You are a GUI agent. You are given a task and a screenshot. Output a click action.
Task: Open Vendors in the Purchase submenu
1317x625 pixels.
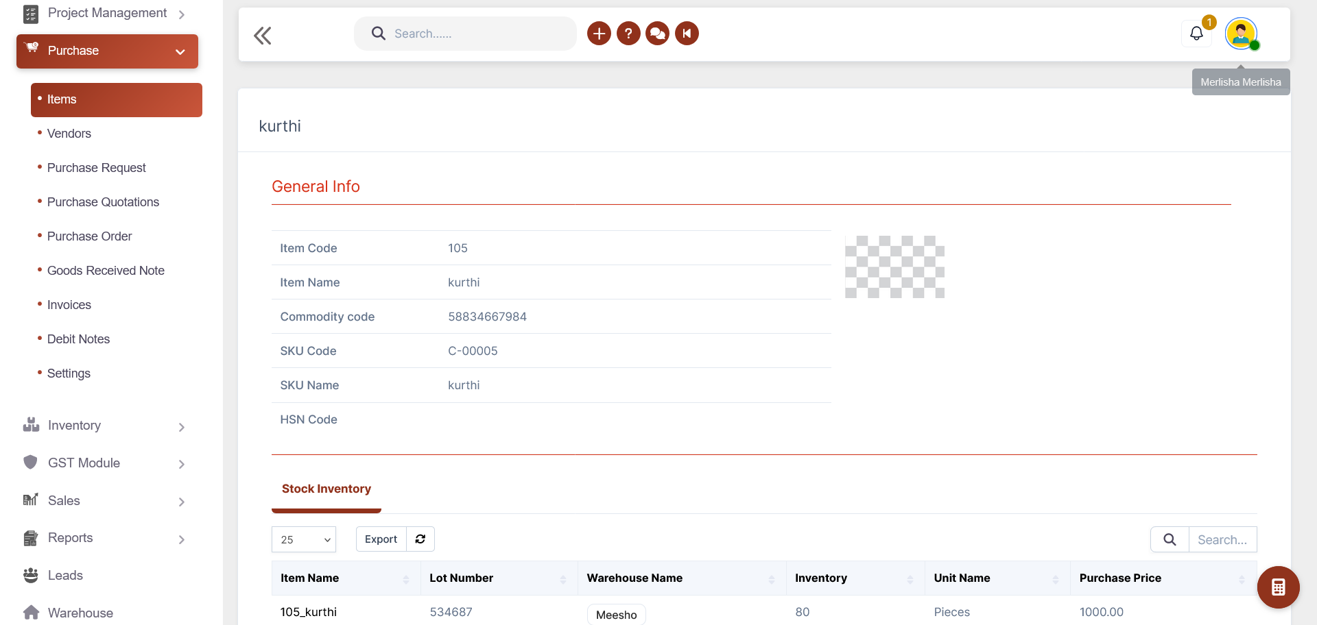[x=69, y=134]
